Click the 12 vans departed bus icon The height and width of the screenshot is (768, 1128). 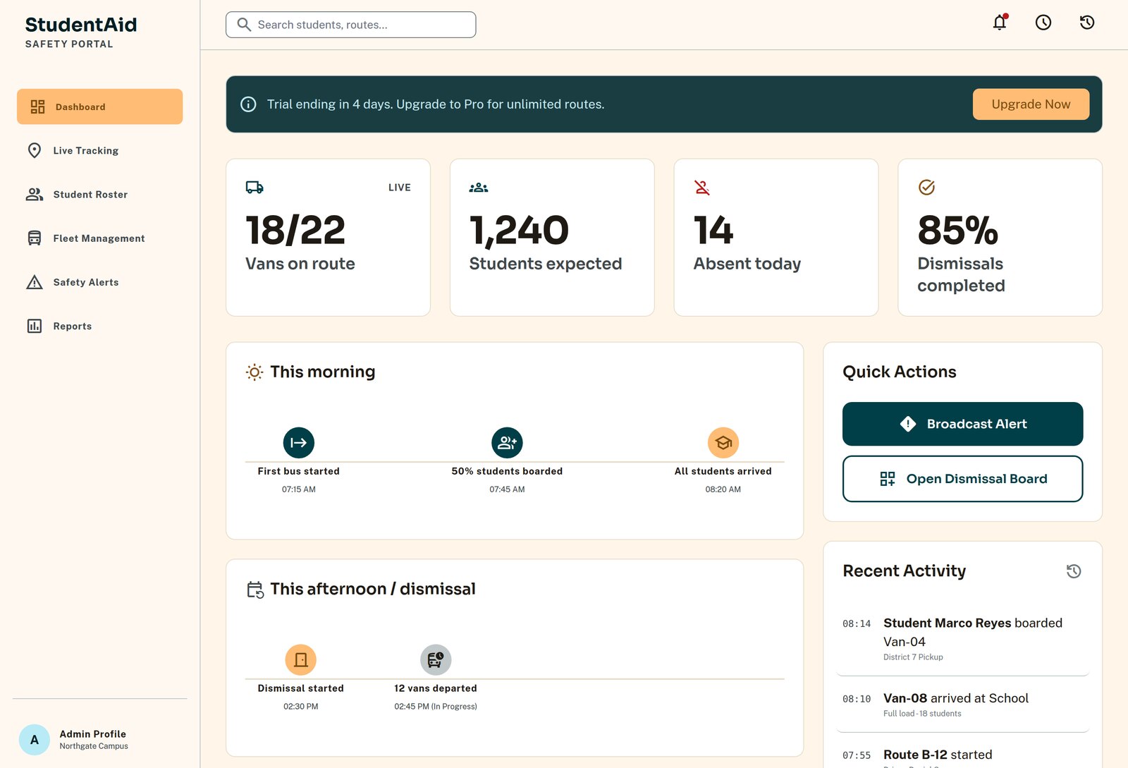[x=436, y=660]
